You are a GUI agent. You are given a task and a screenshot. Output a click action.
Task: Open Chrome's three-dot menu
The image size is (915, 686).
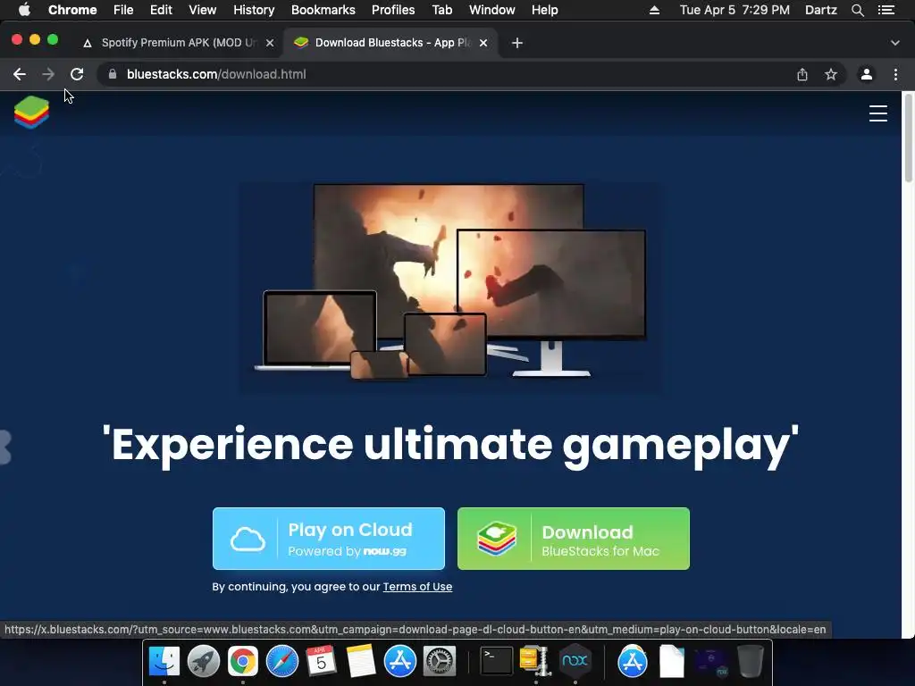point(895,74)
